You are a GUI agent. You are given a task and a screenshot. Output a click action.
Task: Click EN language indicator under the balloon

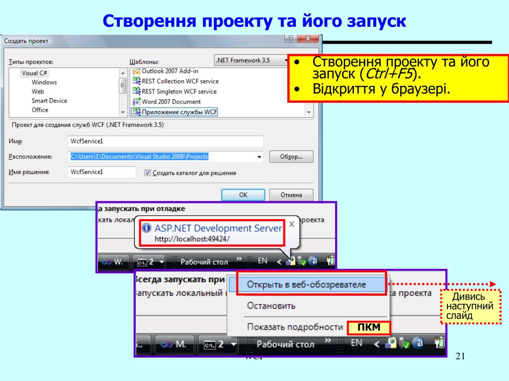(262, 261)
